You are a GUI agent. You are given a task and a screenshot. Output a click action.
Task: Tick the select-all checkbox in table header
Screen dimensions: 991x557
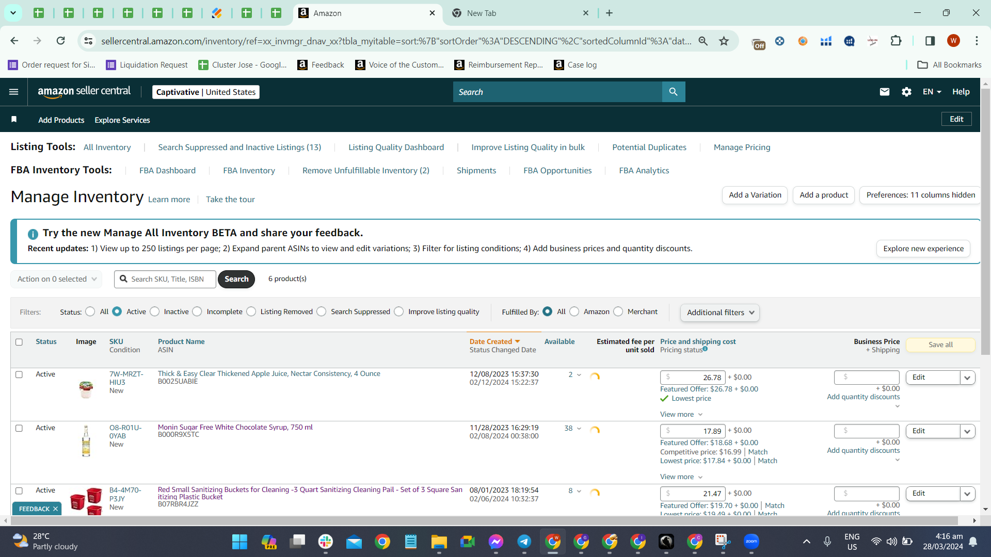pyautogui.click(x=19, y=342)
